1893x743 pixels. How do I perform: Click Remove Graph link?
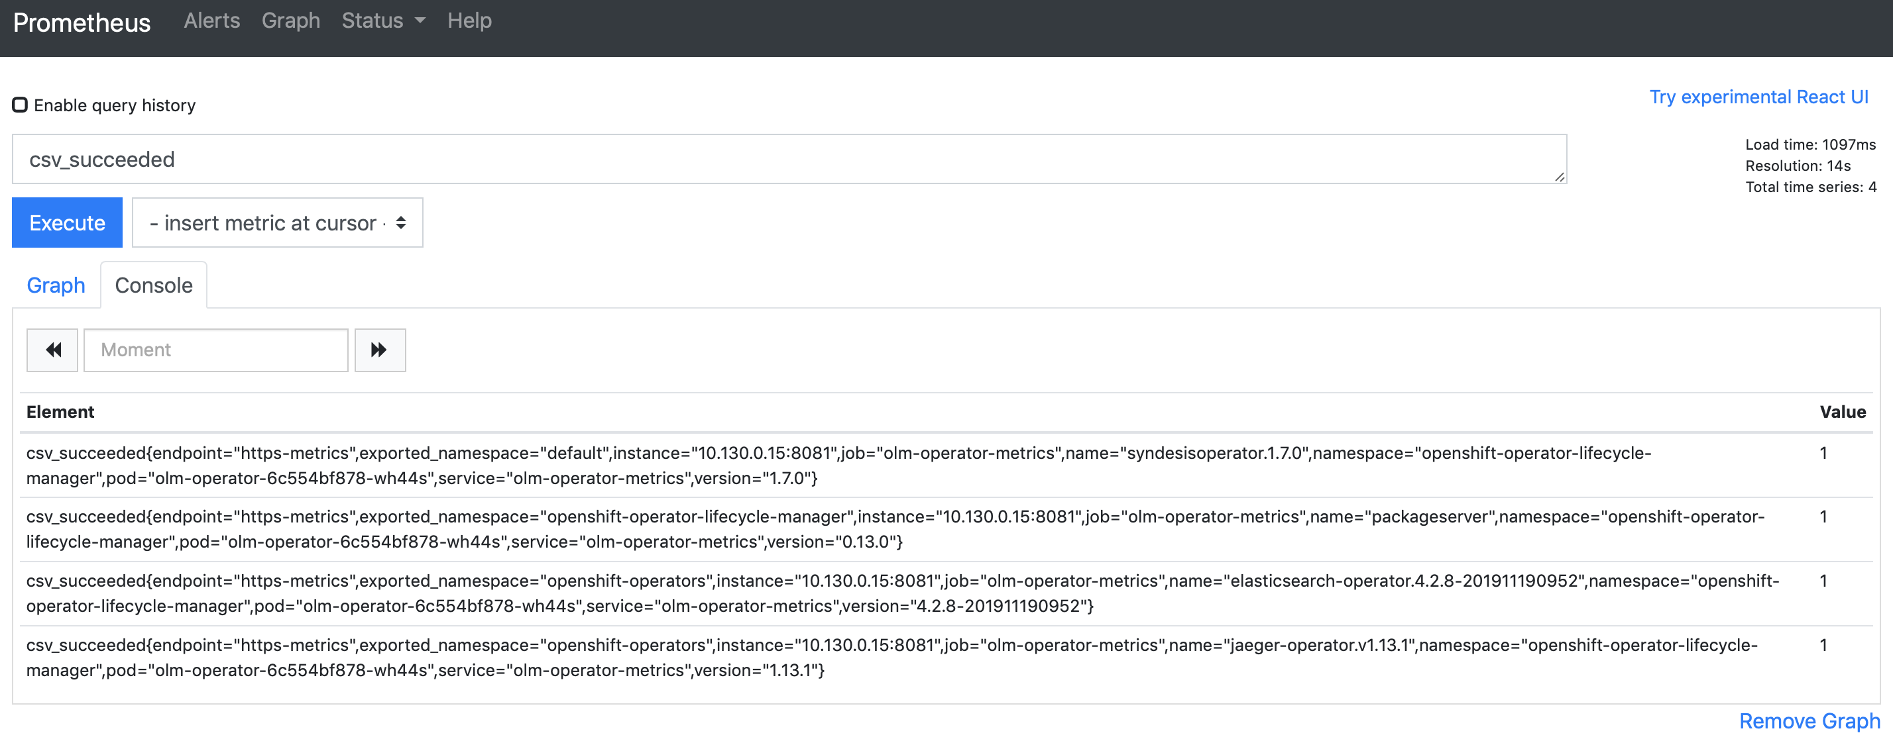(1808, 720)
